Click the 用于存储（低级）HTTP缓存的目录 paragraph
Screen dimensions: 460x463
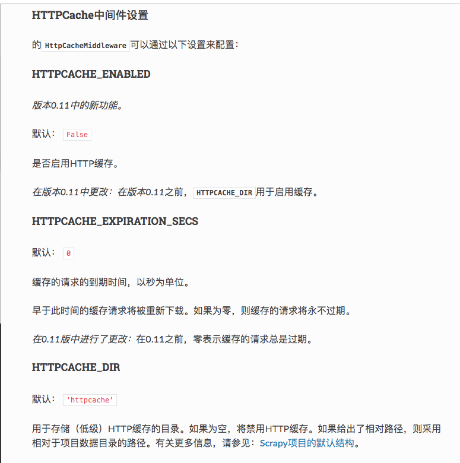click(x=236, y=436)
